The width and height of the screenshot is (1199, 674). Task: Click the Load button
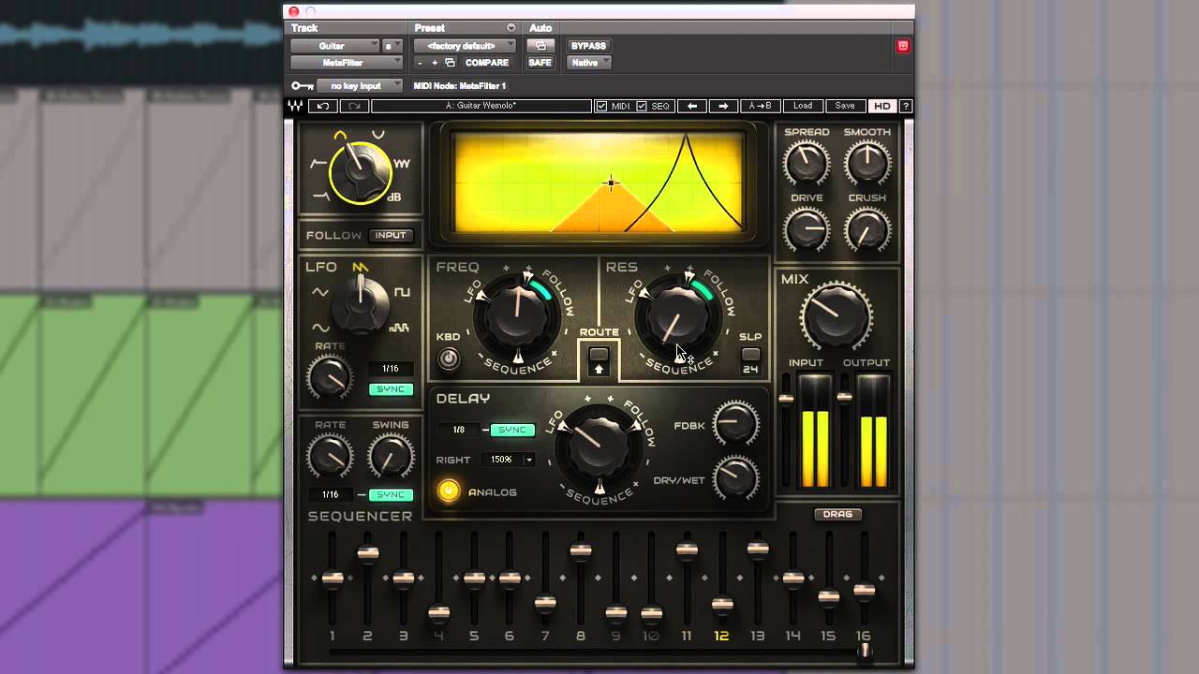pyautogui.click(x=803, y=106)
